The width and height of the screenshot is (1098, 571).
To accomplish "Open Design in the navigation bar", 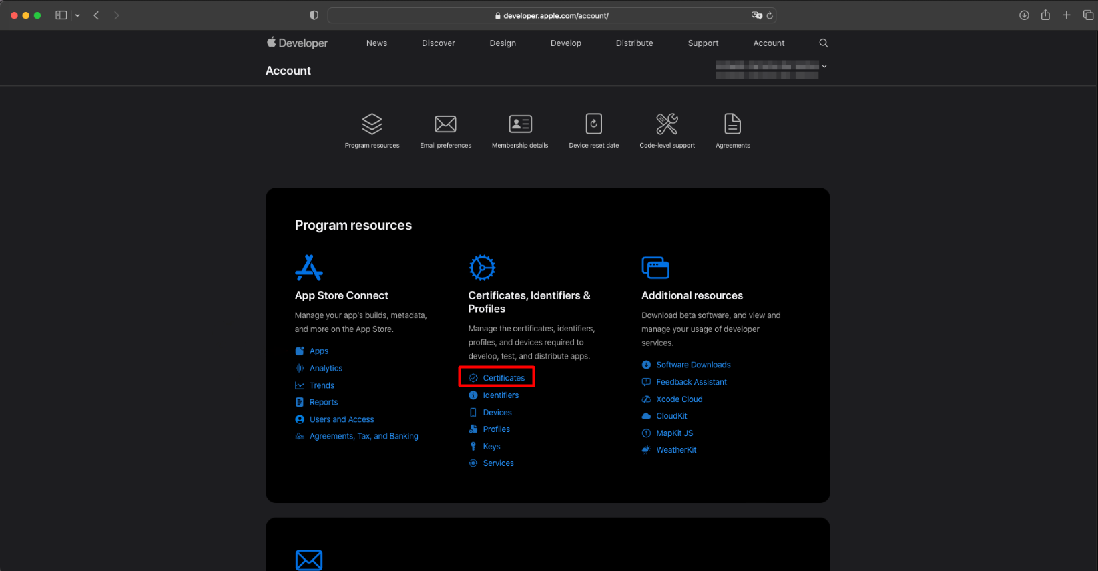I will pyautogui.click(x=503, y=43).
